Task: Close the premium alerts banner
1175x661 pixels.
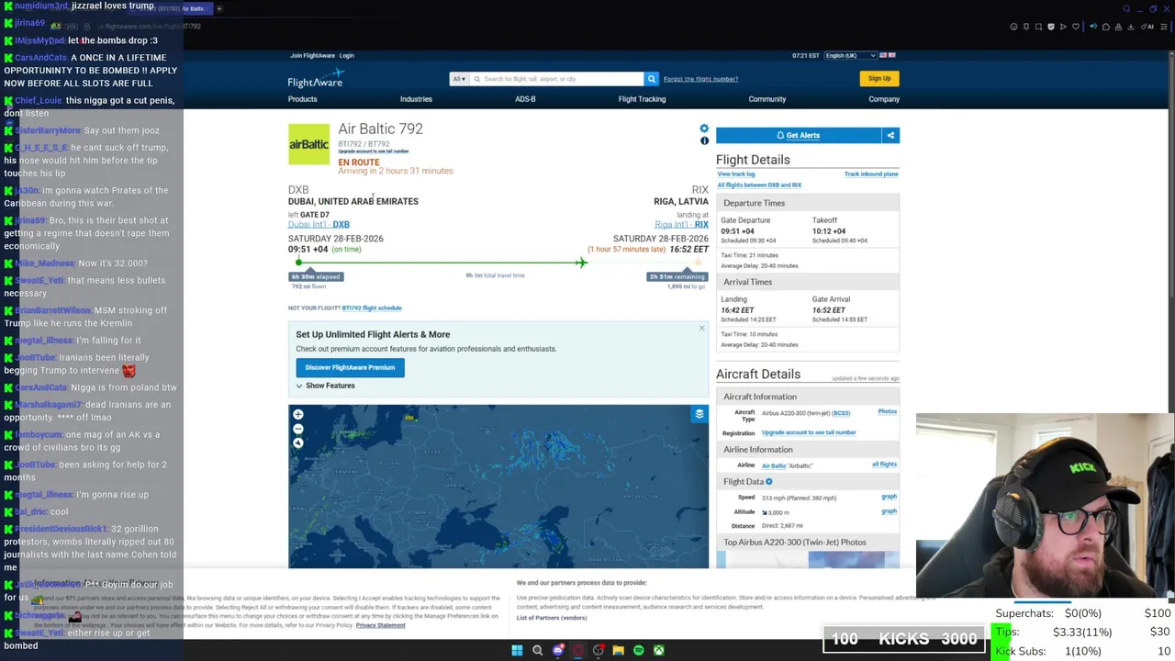Action: [x=701, y=328]
